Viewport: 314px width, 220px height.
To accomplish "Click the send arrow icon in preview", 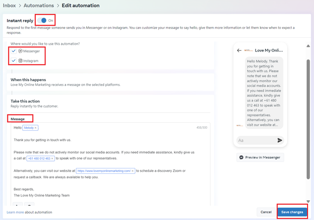I will tap(280, 140).
